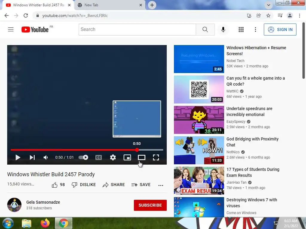Open the YouTube hamburger guide menu

pyautogui.click(x=11, y=30)
